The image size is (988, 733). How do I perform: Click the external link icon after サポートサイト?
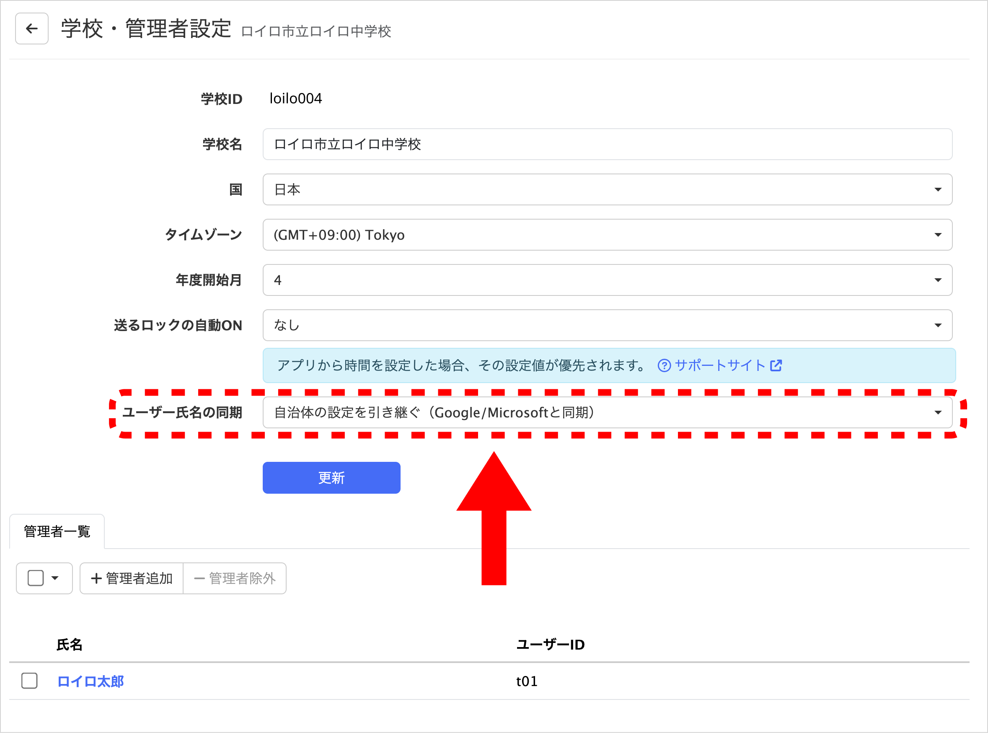(776, 365)
